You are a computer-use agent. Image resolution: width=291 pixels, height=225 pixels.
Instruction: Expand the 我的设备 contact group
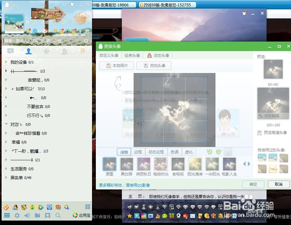coord(6,62)
